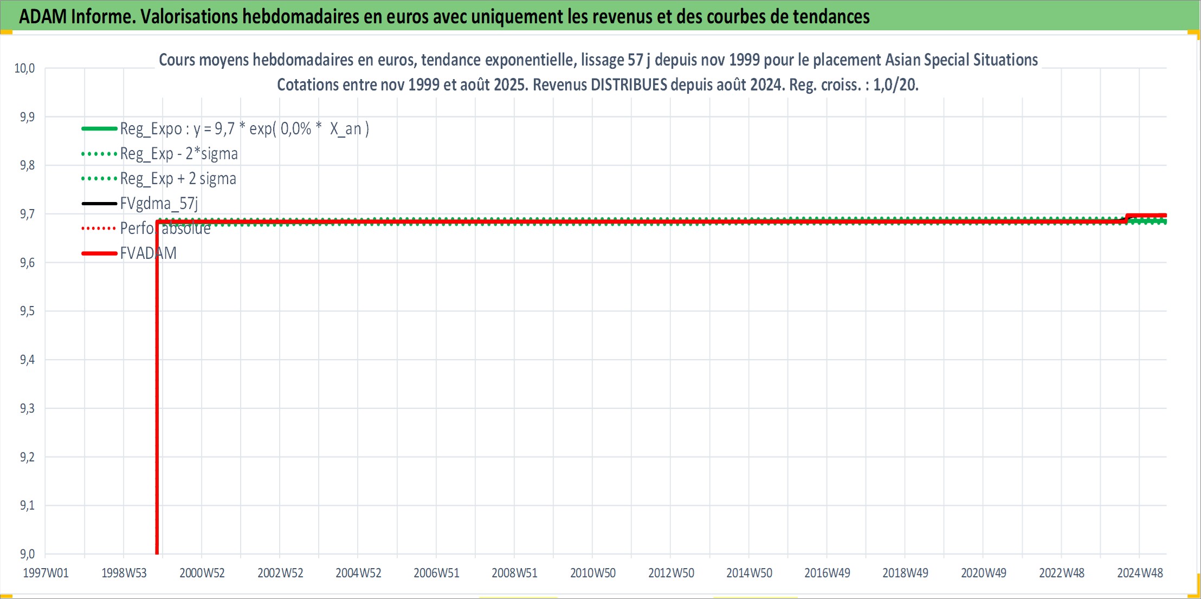This screenshot has width=1201, height=599.
Task: Click x-axis label '2004W52'
Action: pyautogui.click(x=358, y=573)
